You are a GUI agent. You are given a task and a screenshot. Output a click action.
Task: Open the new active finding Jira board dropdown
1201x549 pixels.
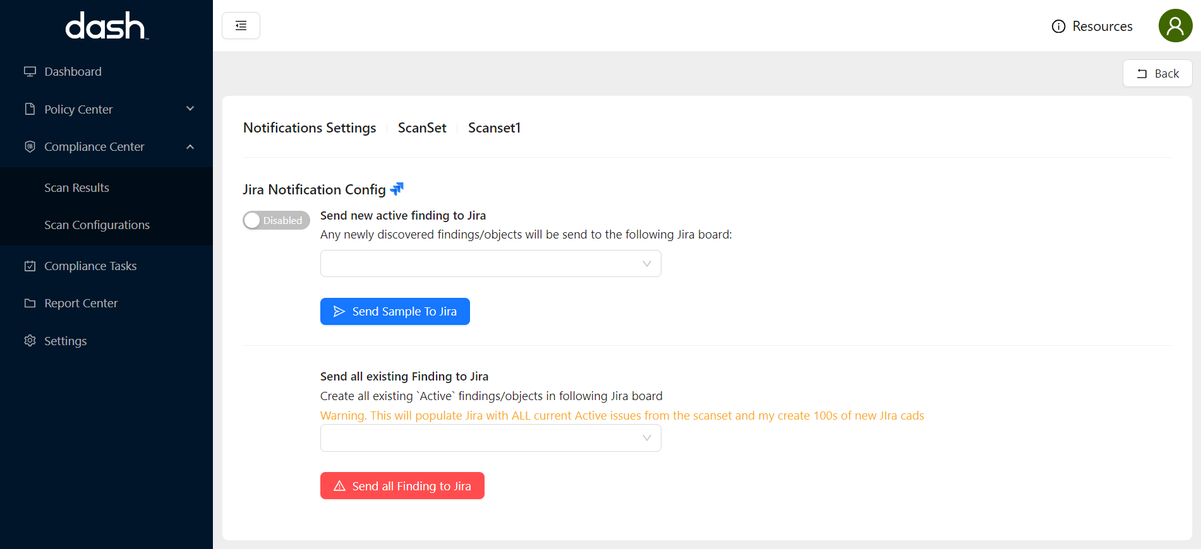click(490, 264)
